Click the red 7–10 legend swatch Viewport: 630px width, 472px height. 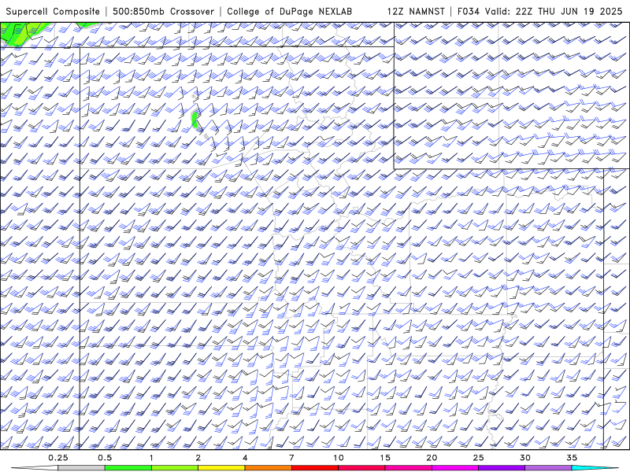[315, 468]
